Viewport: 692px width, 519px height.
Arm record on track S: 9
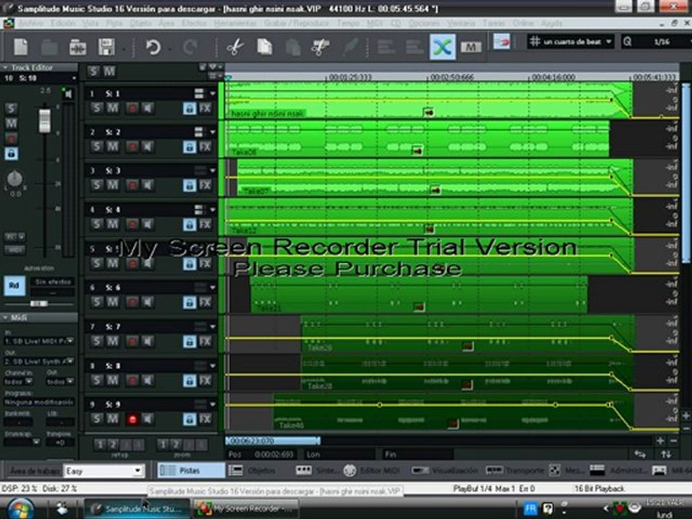(x=132, y=420)
